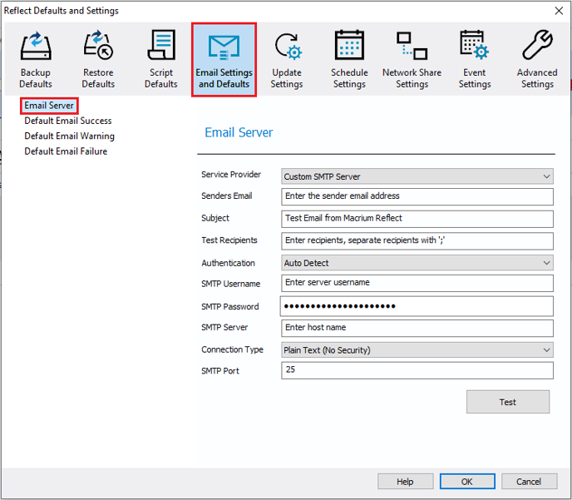Click the Senders Email field
Screen dimensions: 572x500
coord(417,196)
